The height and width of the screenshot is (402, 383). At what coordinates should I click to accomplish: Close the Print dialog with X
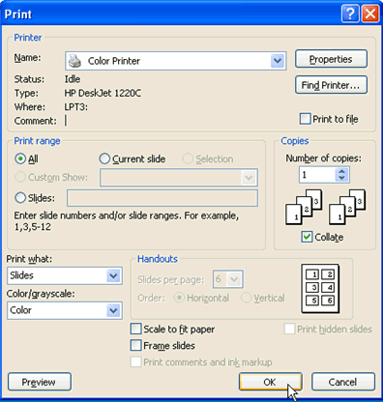point(370,14)
